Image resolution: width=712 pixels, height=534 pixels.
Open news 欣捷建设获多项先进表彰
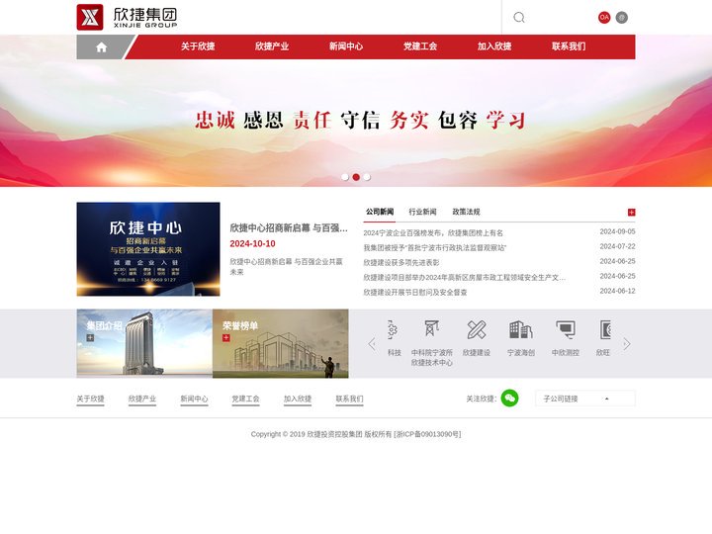point(401,262)
